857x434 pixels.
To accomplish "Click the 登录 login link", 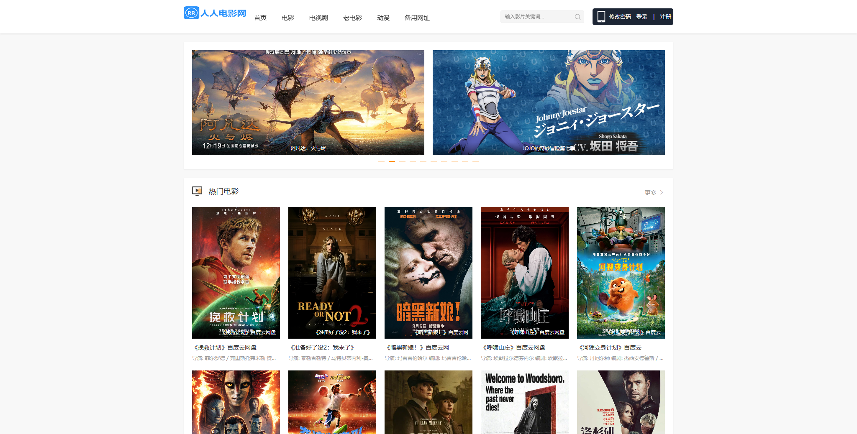I will tap(641, 17).
